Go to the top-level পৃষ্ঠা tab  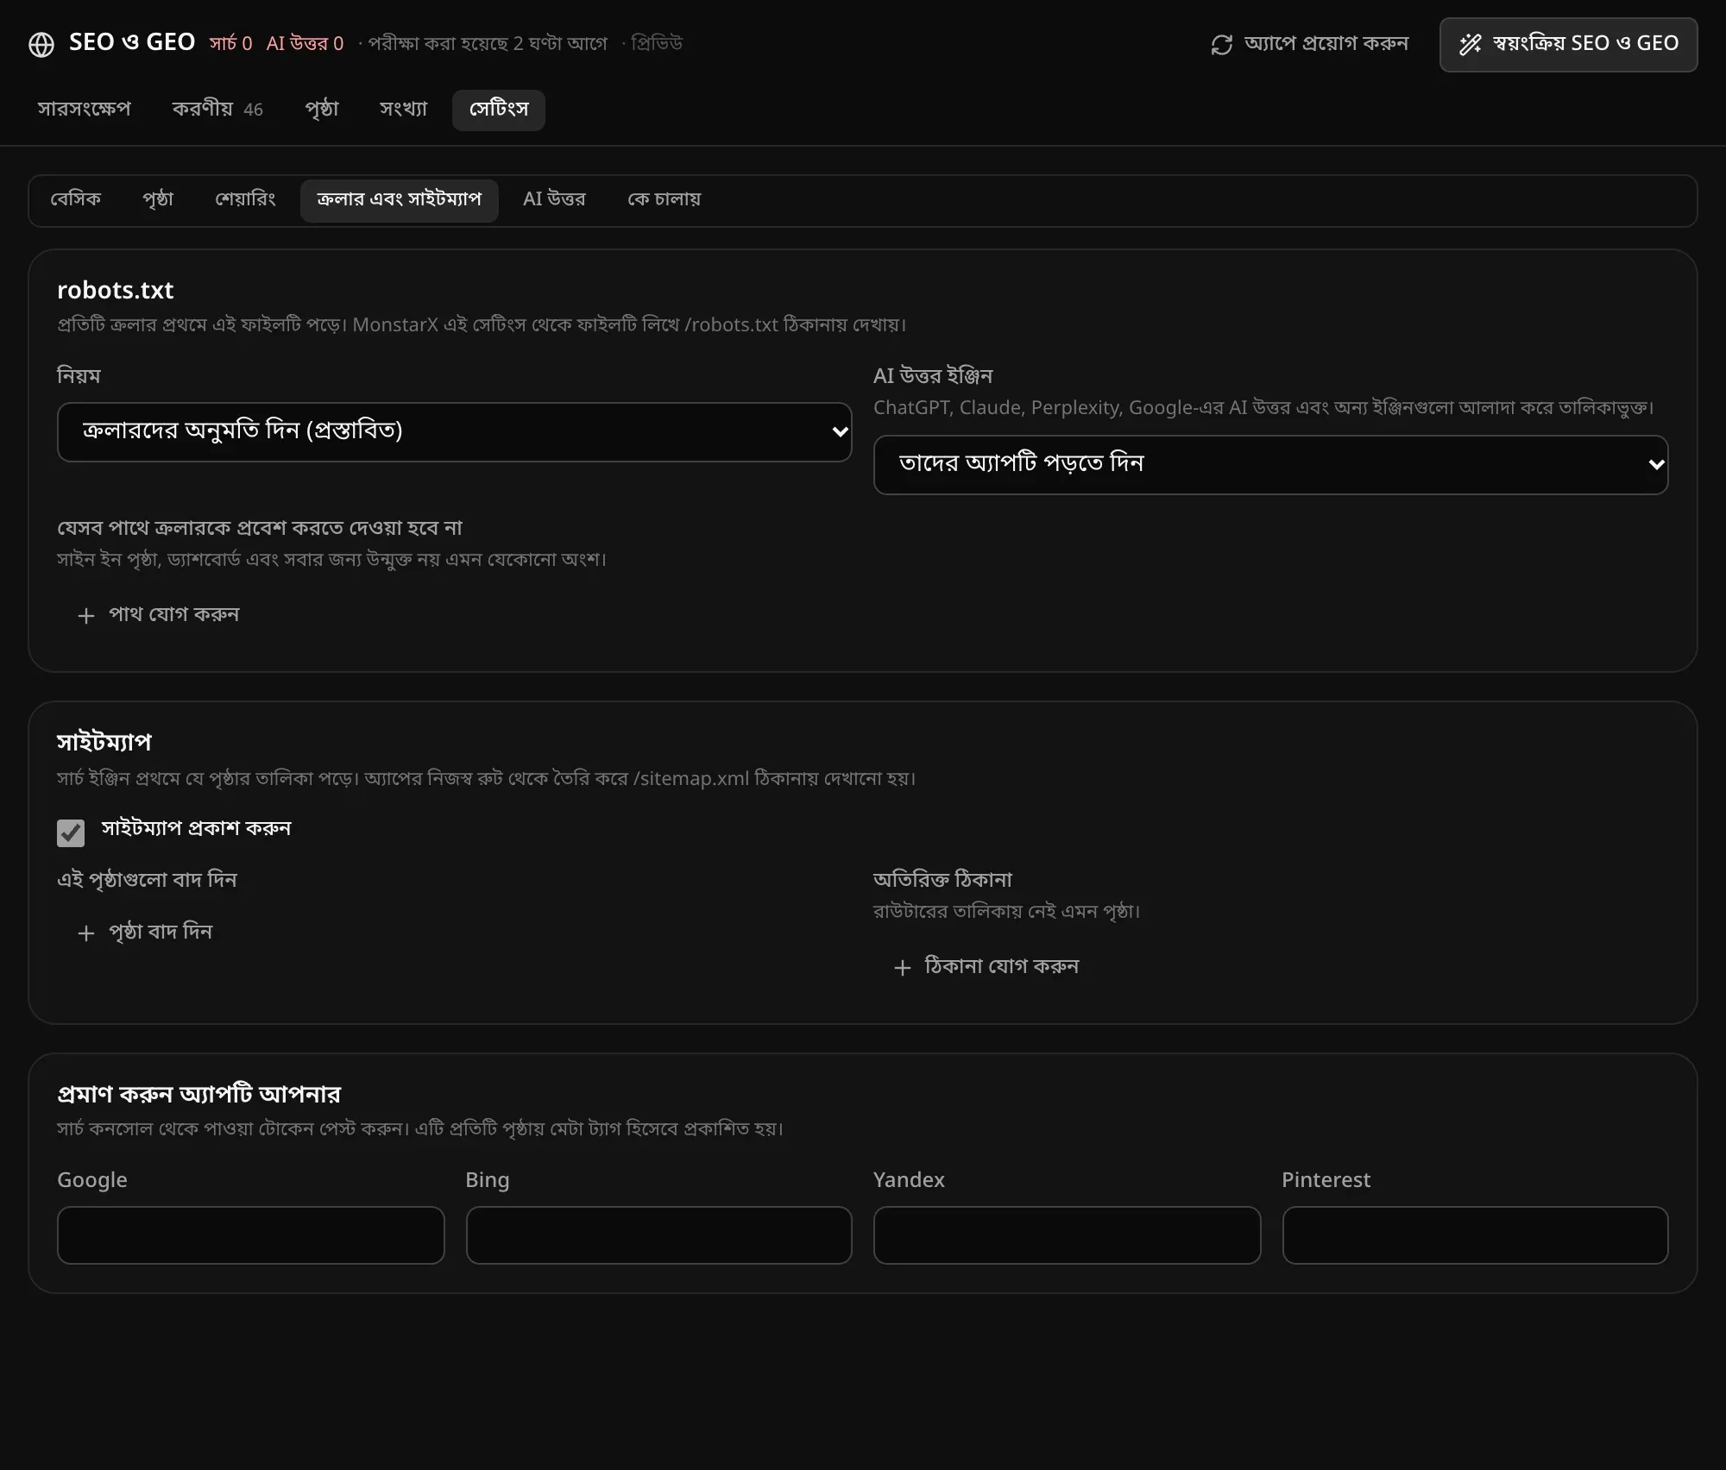[322, 110]
